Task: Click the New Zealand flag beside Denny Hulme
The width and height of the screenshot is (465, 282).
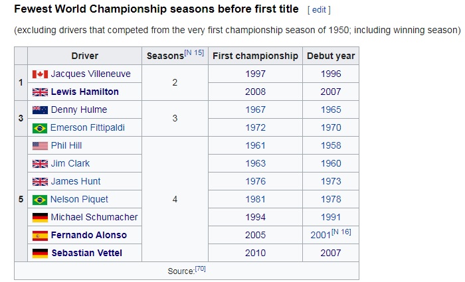Action: click(x=40, y=109)
